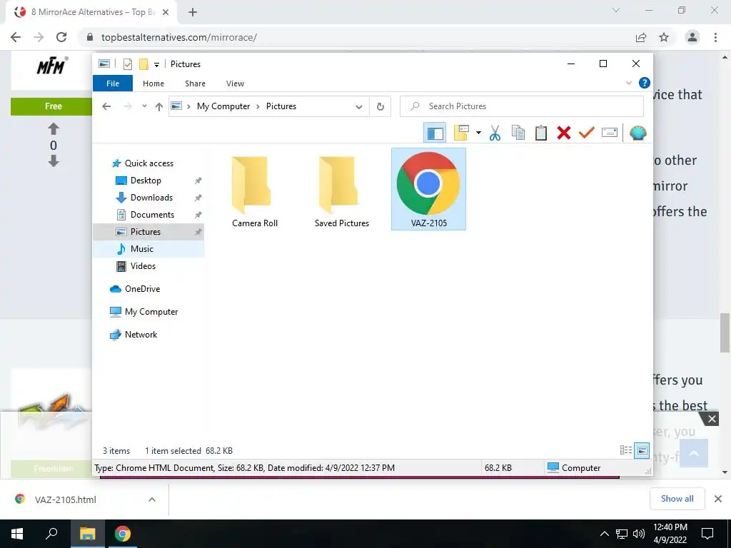Open the File ribbon tab
731x548 pixels.
113,83
